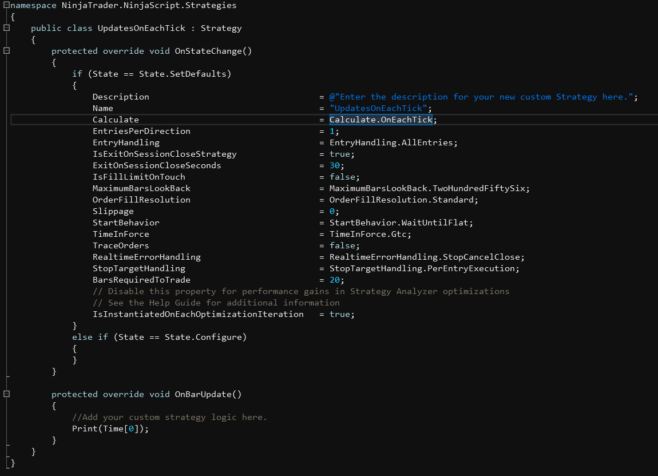658x476 pixels.
Task: Collapse the OnStateChange method
Action: click(x=6, y=51)
